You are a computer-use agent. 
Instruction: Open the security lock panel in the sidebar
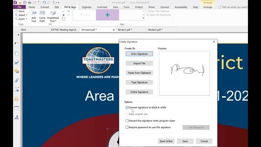[16, 98]
